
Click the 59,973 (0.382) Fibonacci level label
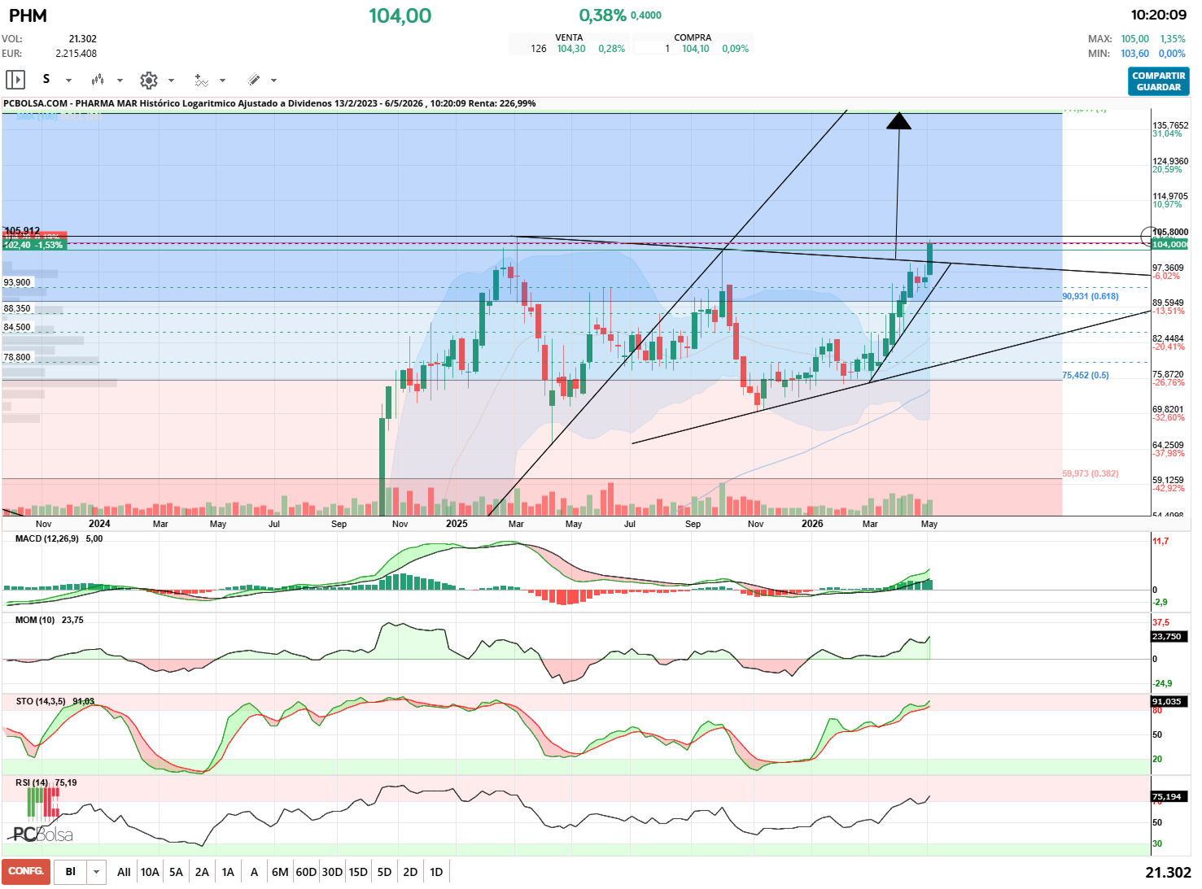(x=1091, y=473)
